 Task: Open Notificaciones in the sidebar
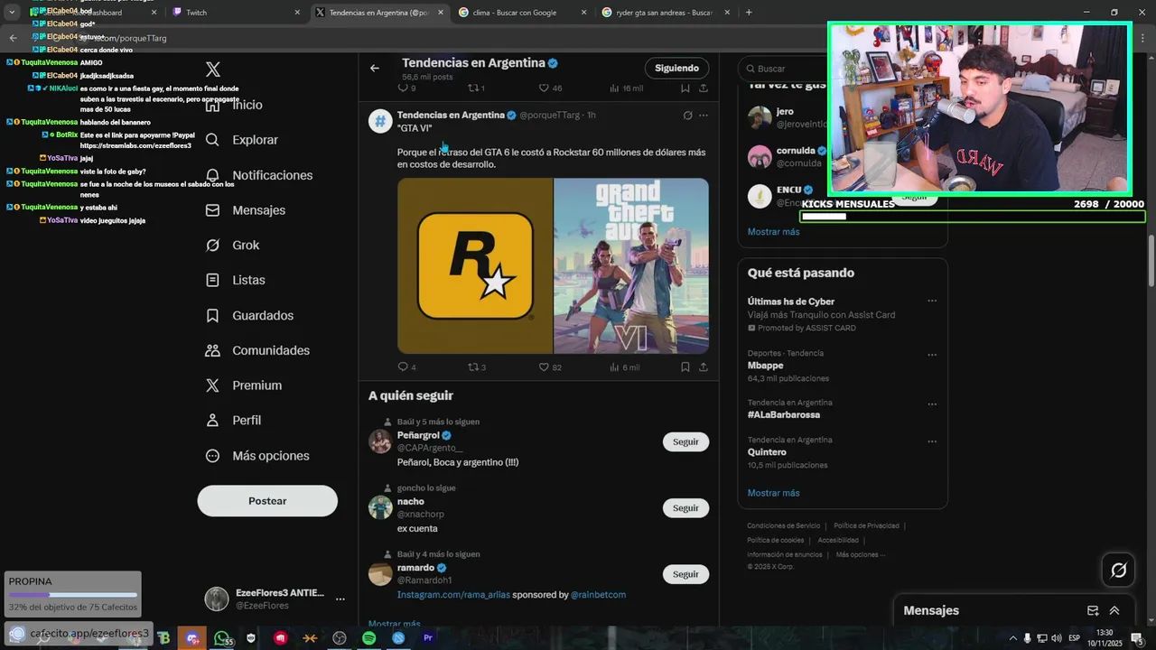point(259,175)
